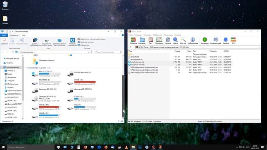Click the SFX icon in WinRAR toolbar
This screenshot has height=150, width=267.
click(x=233, y=41)
